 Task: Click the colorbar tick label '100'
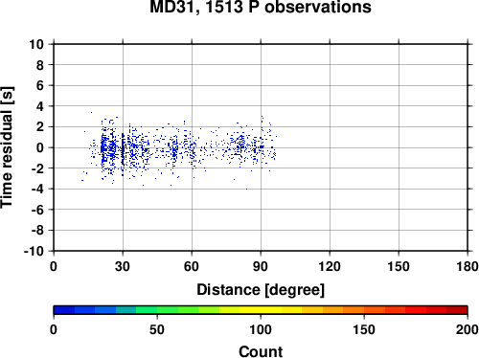(x=261, y=329)
